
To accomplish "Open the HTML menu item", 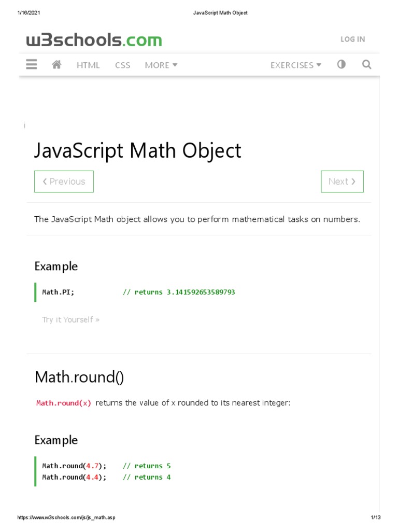I will point(88,65).
